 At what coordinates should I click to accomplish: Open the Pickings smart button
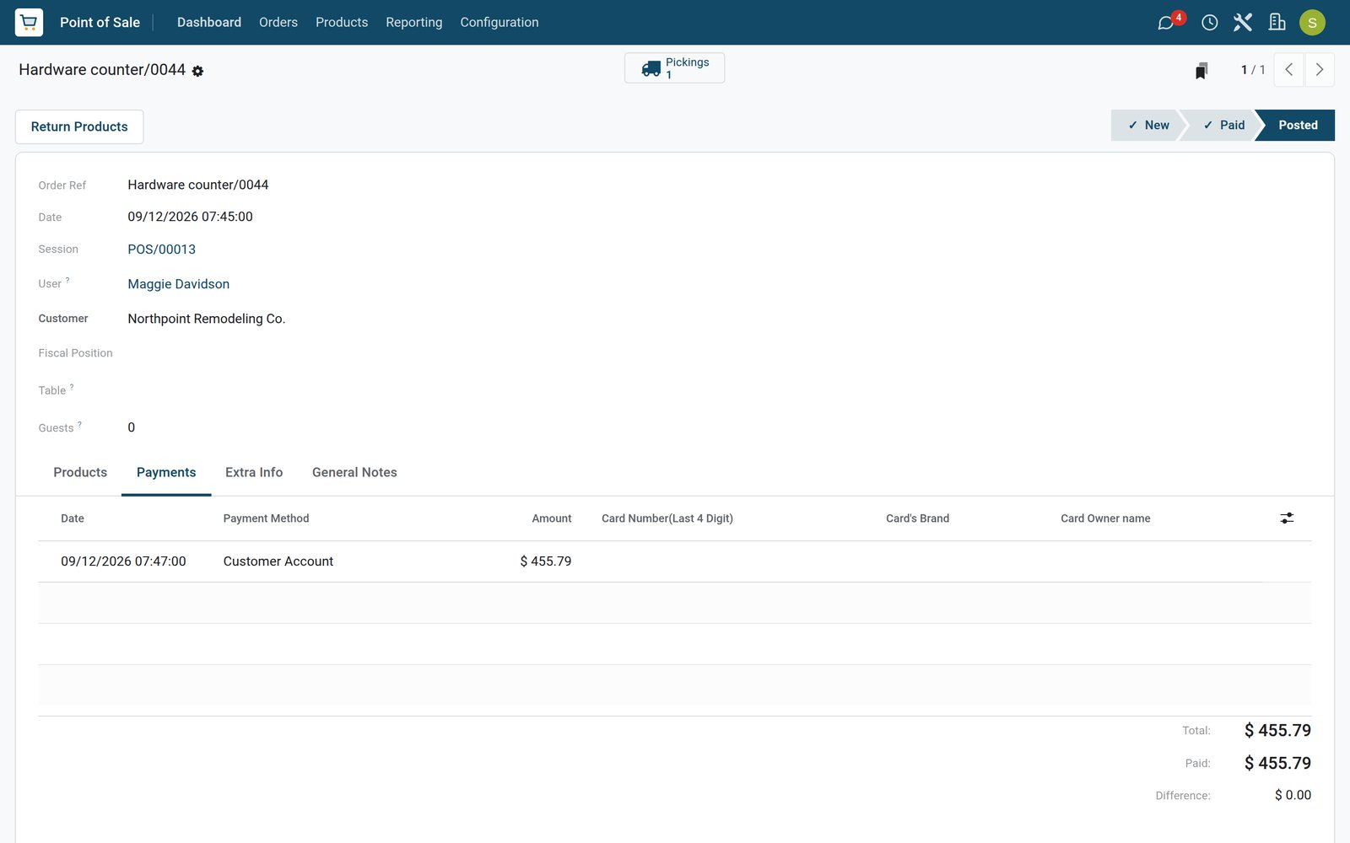(674, 68)
